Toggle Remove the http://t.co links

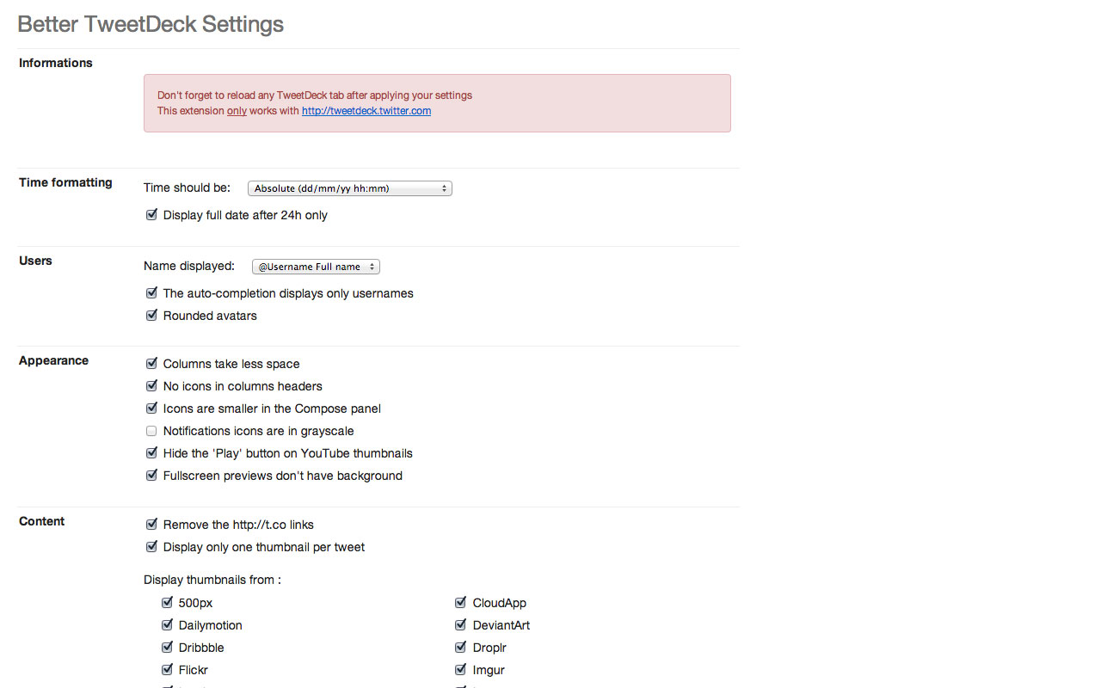tap(151, 525)
